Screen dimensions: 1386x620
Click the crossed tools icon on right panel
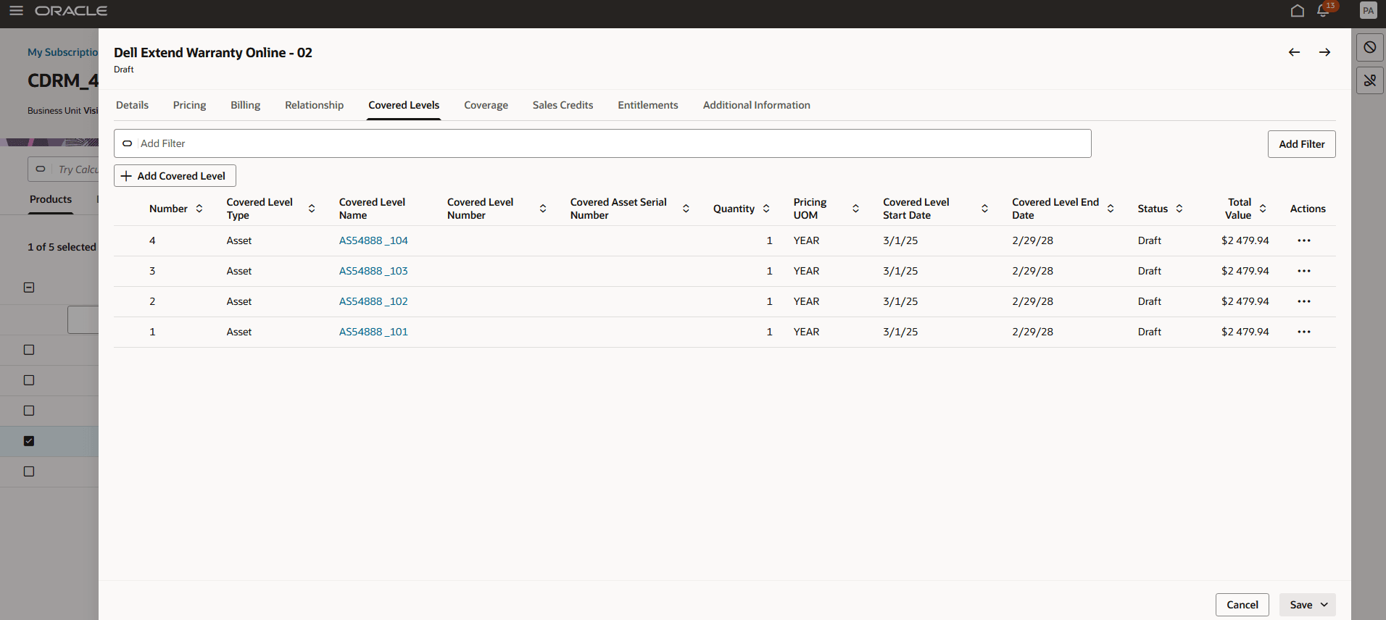pos(1369,80)
